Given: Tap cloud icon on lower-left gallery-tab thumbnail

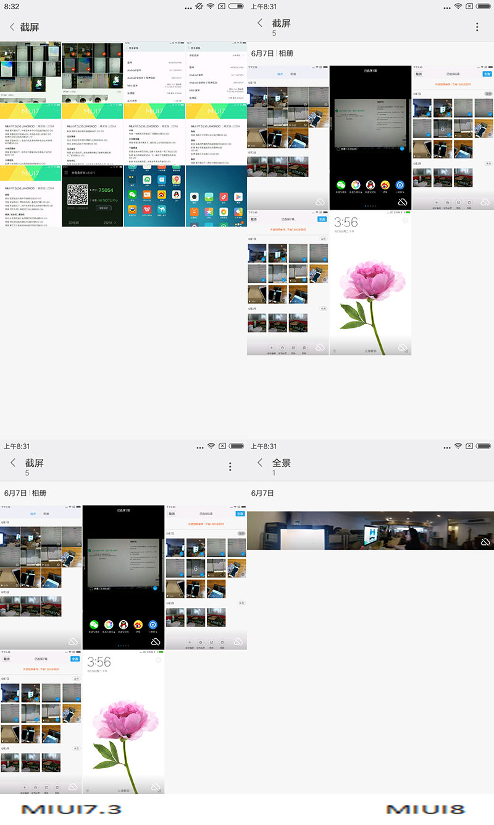Looking at the screenshot, I should [x=73, y=642].
